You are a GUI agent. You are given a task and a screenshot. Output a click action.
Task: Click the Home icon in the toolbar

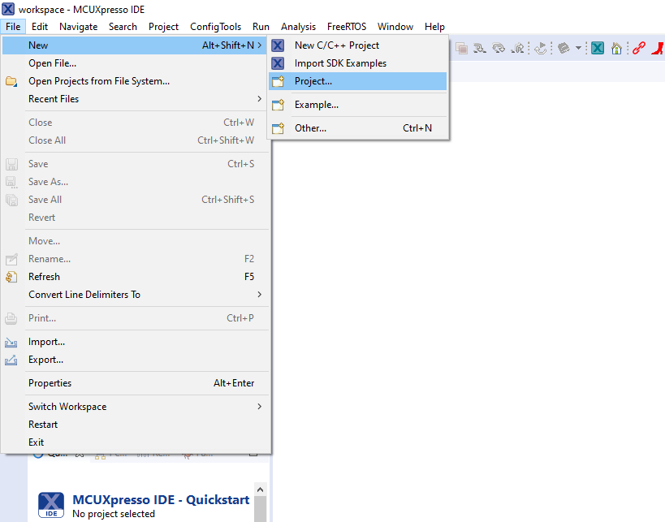click(x=617, y=48)
